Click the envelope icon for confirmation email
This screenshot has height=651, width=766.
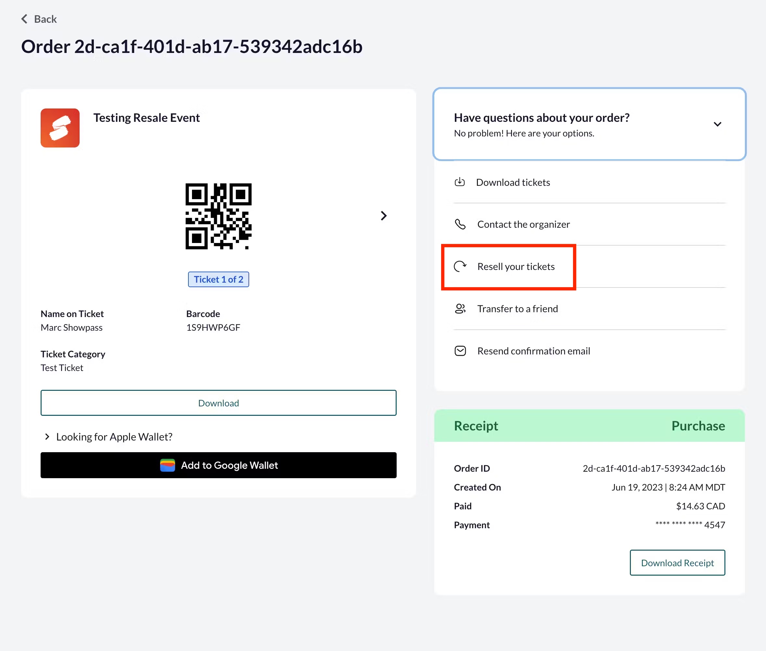(x=460, y=351)
